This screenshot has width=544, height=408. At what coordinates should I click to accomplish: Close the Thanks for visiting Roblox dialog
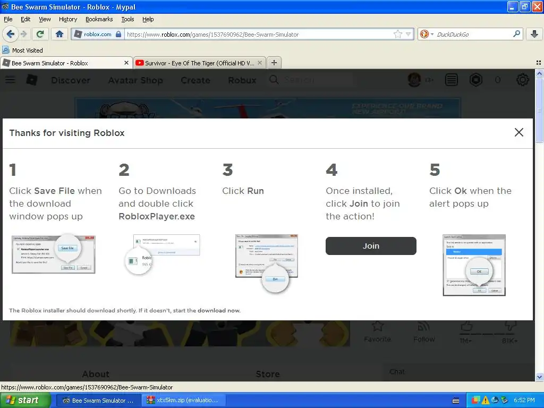pyautogui.click(x=518, y=132)
